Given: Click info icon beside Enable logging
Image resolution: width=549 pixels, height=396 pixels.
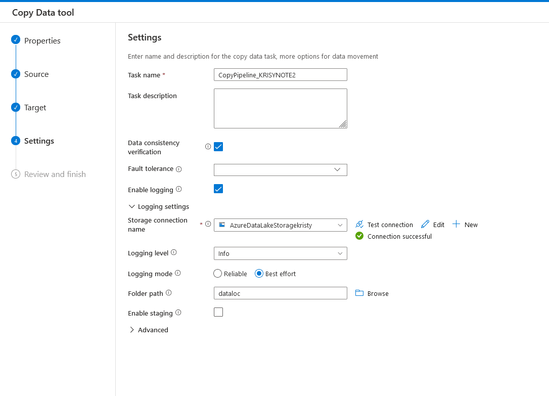Looking at the screenshot, I should click(178, 190).
